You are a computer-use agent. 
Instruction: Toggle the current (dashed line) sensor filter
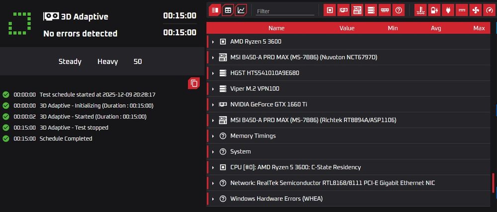pos(462,10)
